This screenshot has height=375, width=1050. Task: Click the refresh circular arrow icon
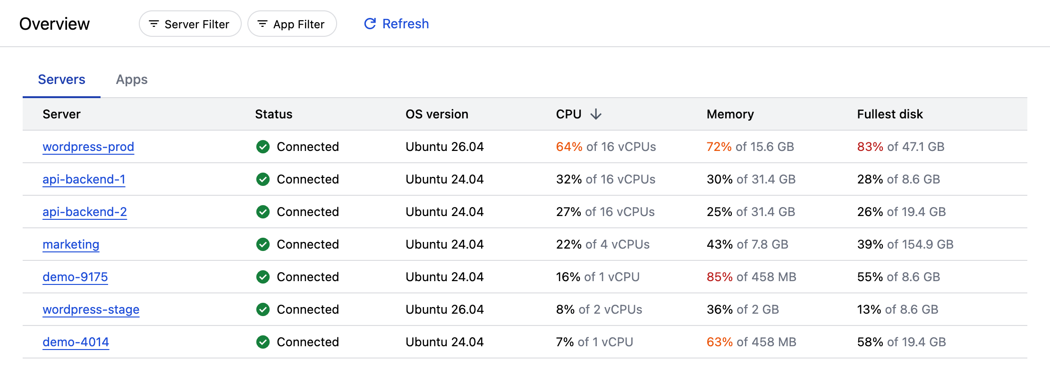click(x=370, y=24)
